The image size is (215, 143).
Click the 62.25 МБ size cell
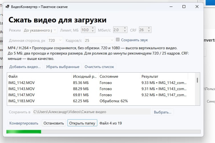81,101
